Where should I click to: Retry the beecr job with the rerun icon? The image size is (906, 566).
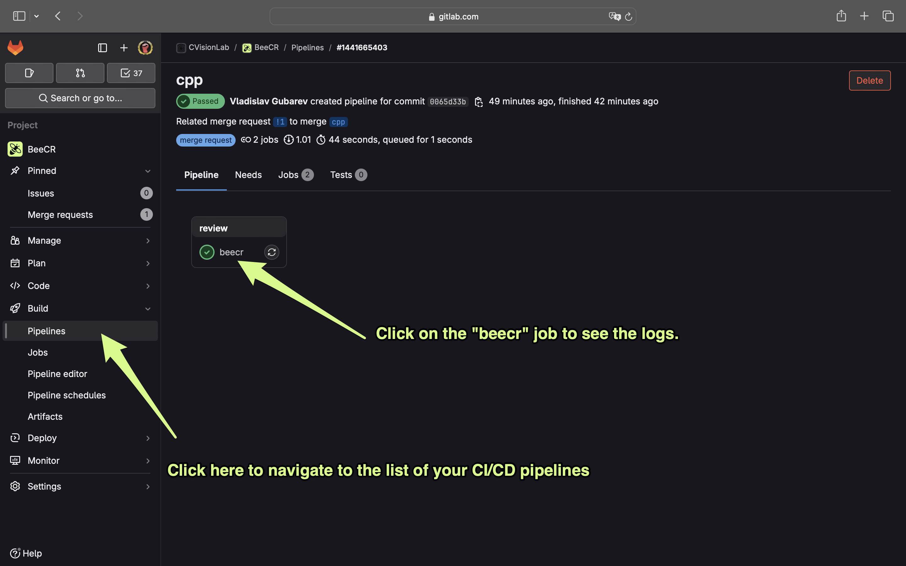(x=271, y=252)
